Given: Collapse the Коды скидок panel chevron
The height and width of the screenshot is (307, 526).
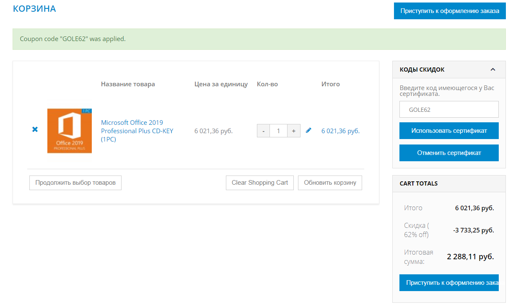Looking at the screenshot, I should [x=493, y=70].
